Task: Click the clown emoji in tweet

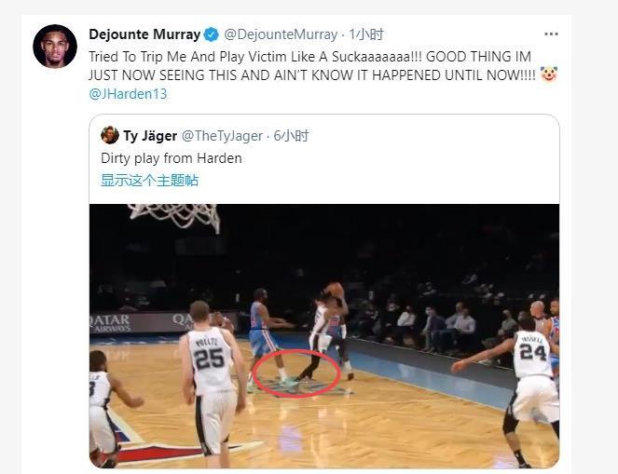Action: pyautogui.click(x=549, y=74)
